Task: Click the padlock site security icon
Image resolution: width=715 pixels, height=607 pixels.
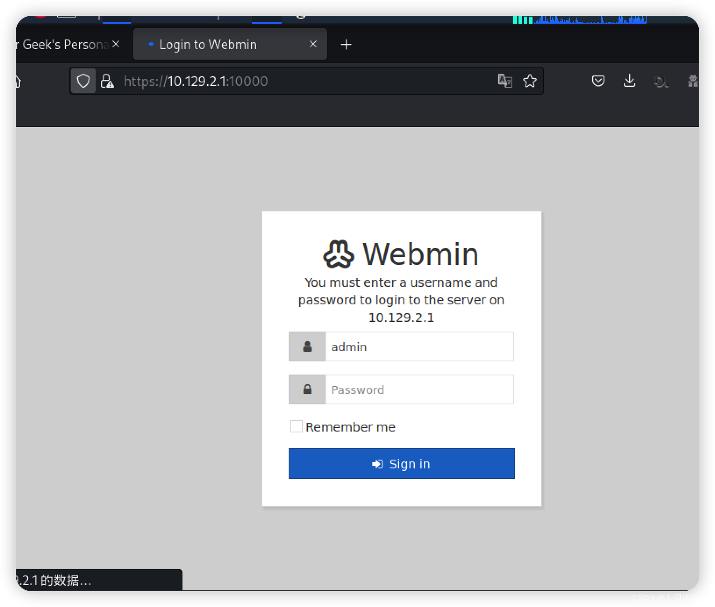Action: click(107, 81)
